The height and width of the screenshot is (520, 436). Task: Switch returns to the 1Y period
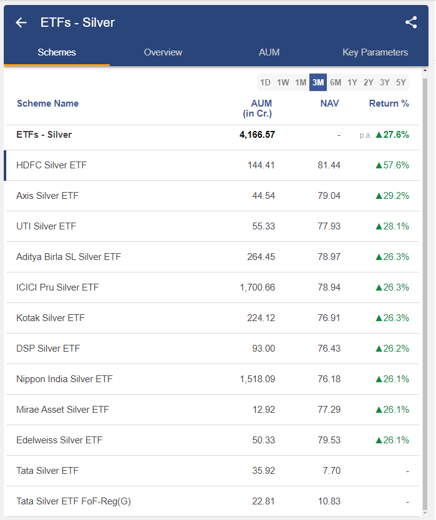tap(352, 82)
